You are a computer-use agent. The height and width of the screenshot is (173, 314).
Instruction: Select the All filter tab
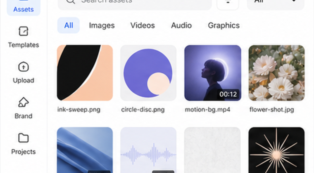[x=69, y=26]
